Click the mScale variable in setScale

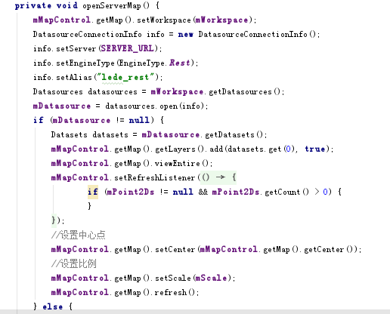point(211,278)
